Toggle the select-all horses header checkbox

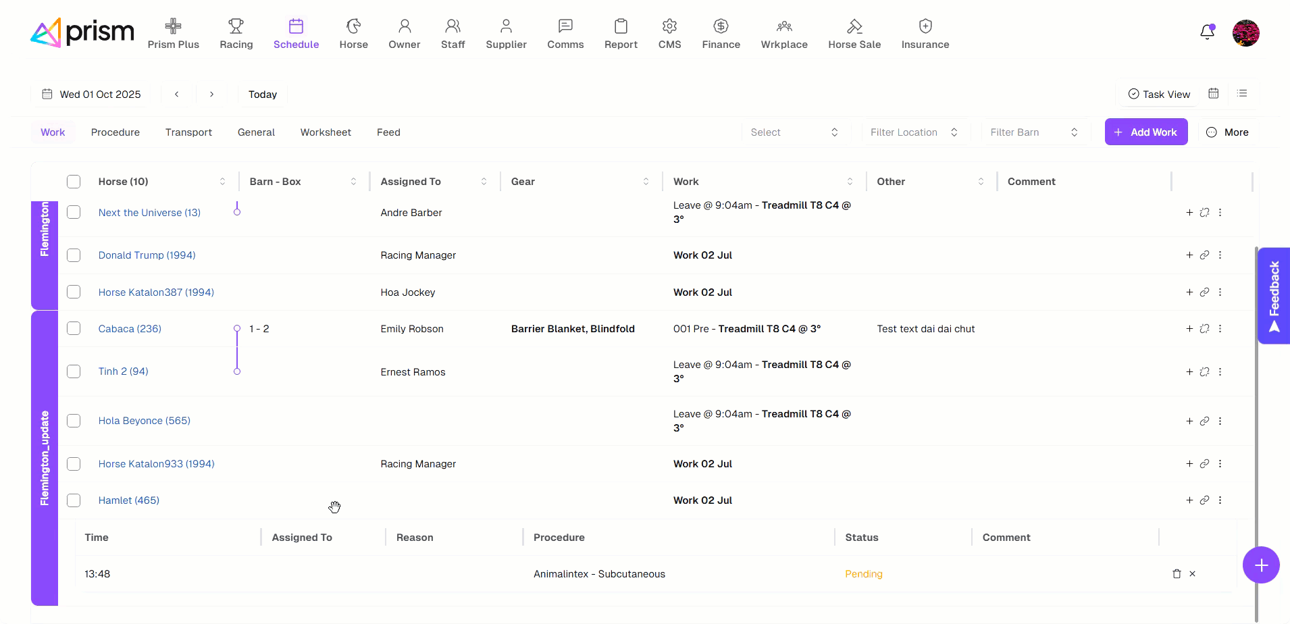[x=74, y=182]
